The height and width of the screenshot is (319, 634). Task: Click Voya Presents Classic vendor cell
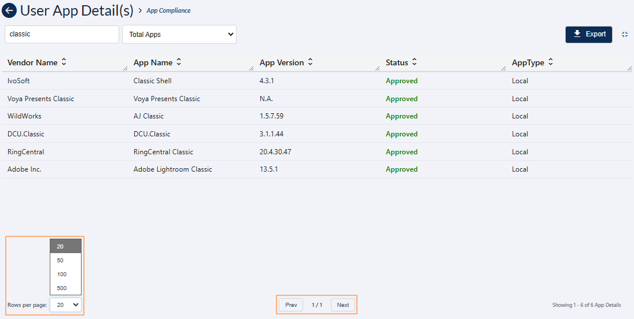tap(41, 98)
